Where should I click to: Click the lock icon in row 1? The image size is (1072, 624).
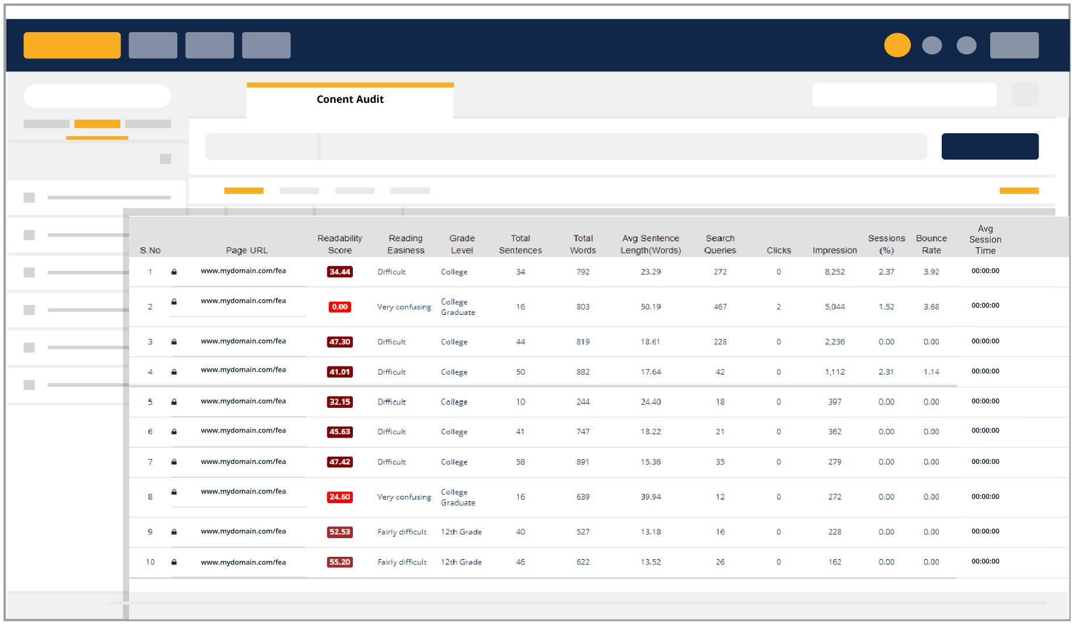point(174,272)
